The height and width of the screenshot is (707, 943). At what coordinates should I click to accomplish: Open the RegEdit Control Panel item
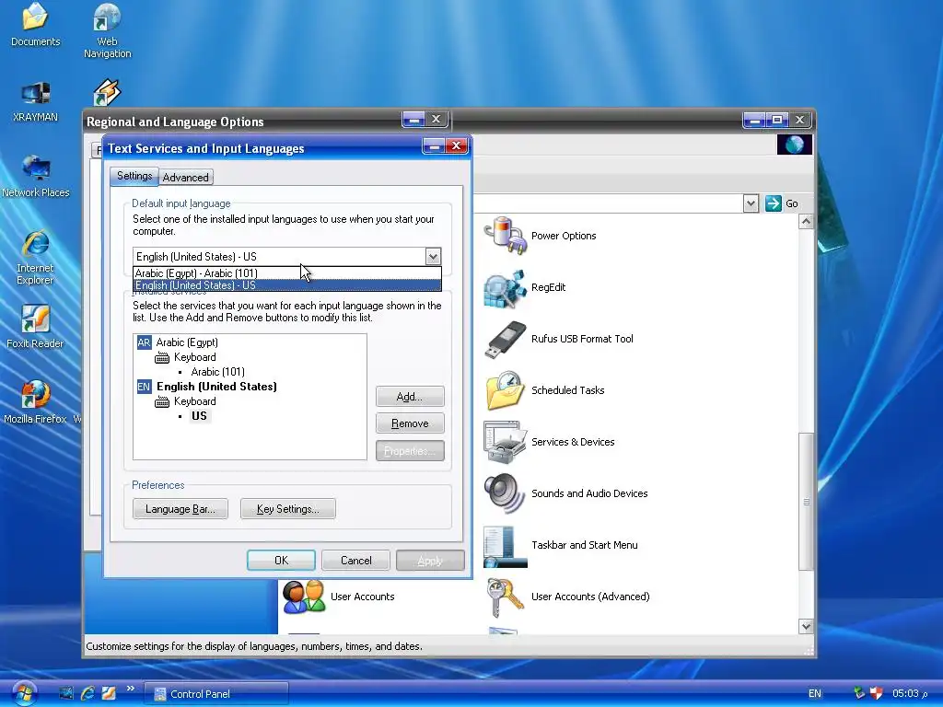(524, 287)
